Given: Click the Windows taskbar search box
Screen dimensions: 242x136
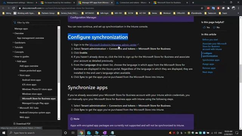Looking at the screenshot, I should [x=34, y=133].
